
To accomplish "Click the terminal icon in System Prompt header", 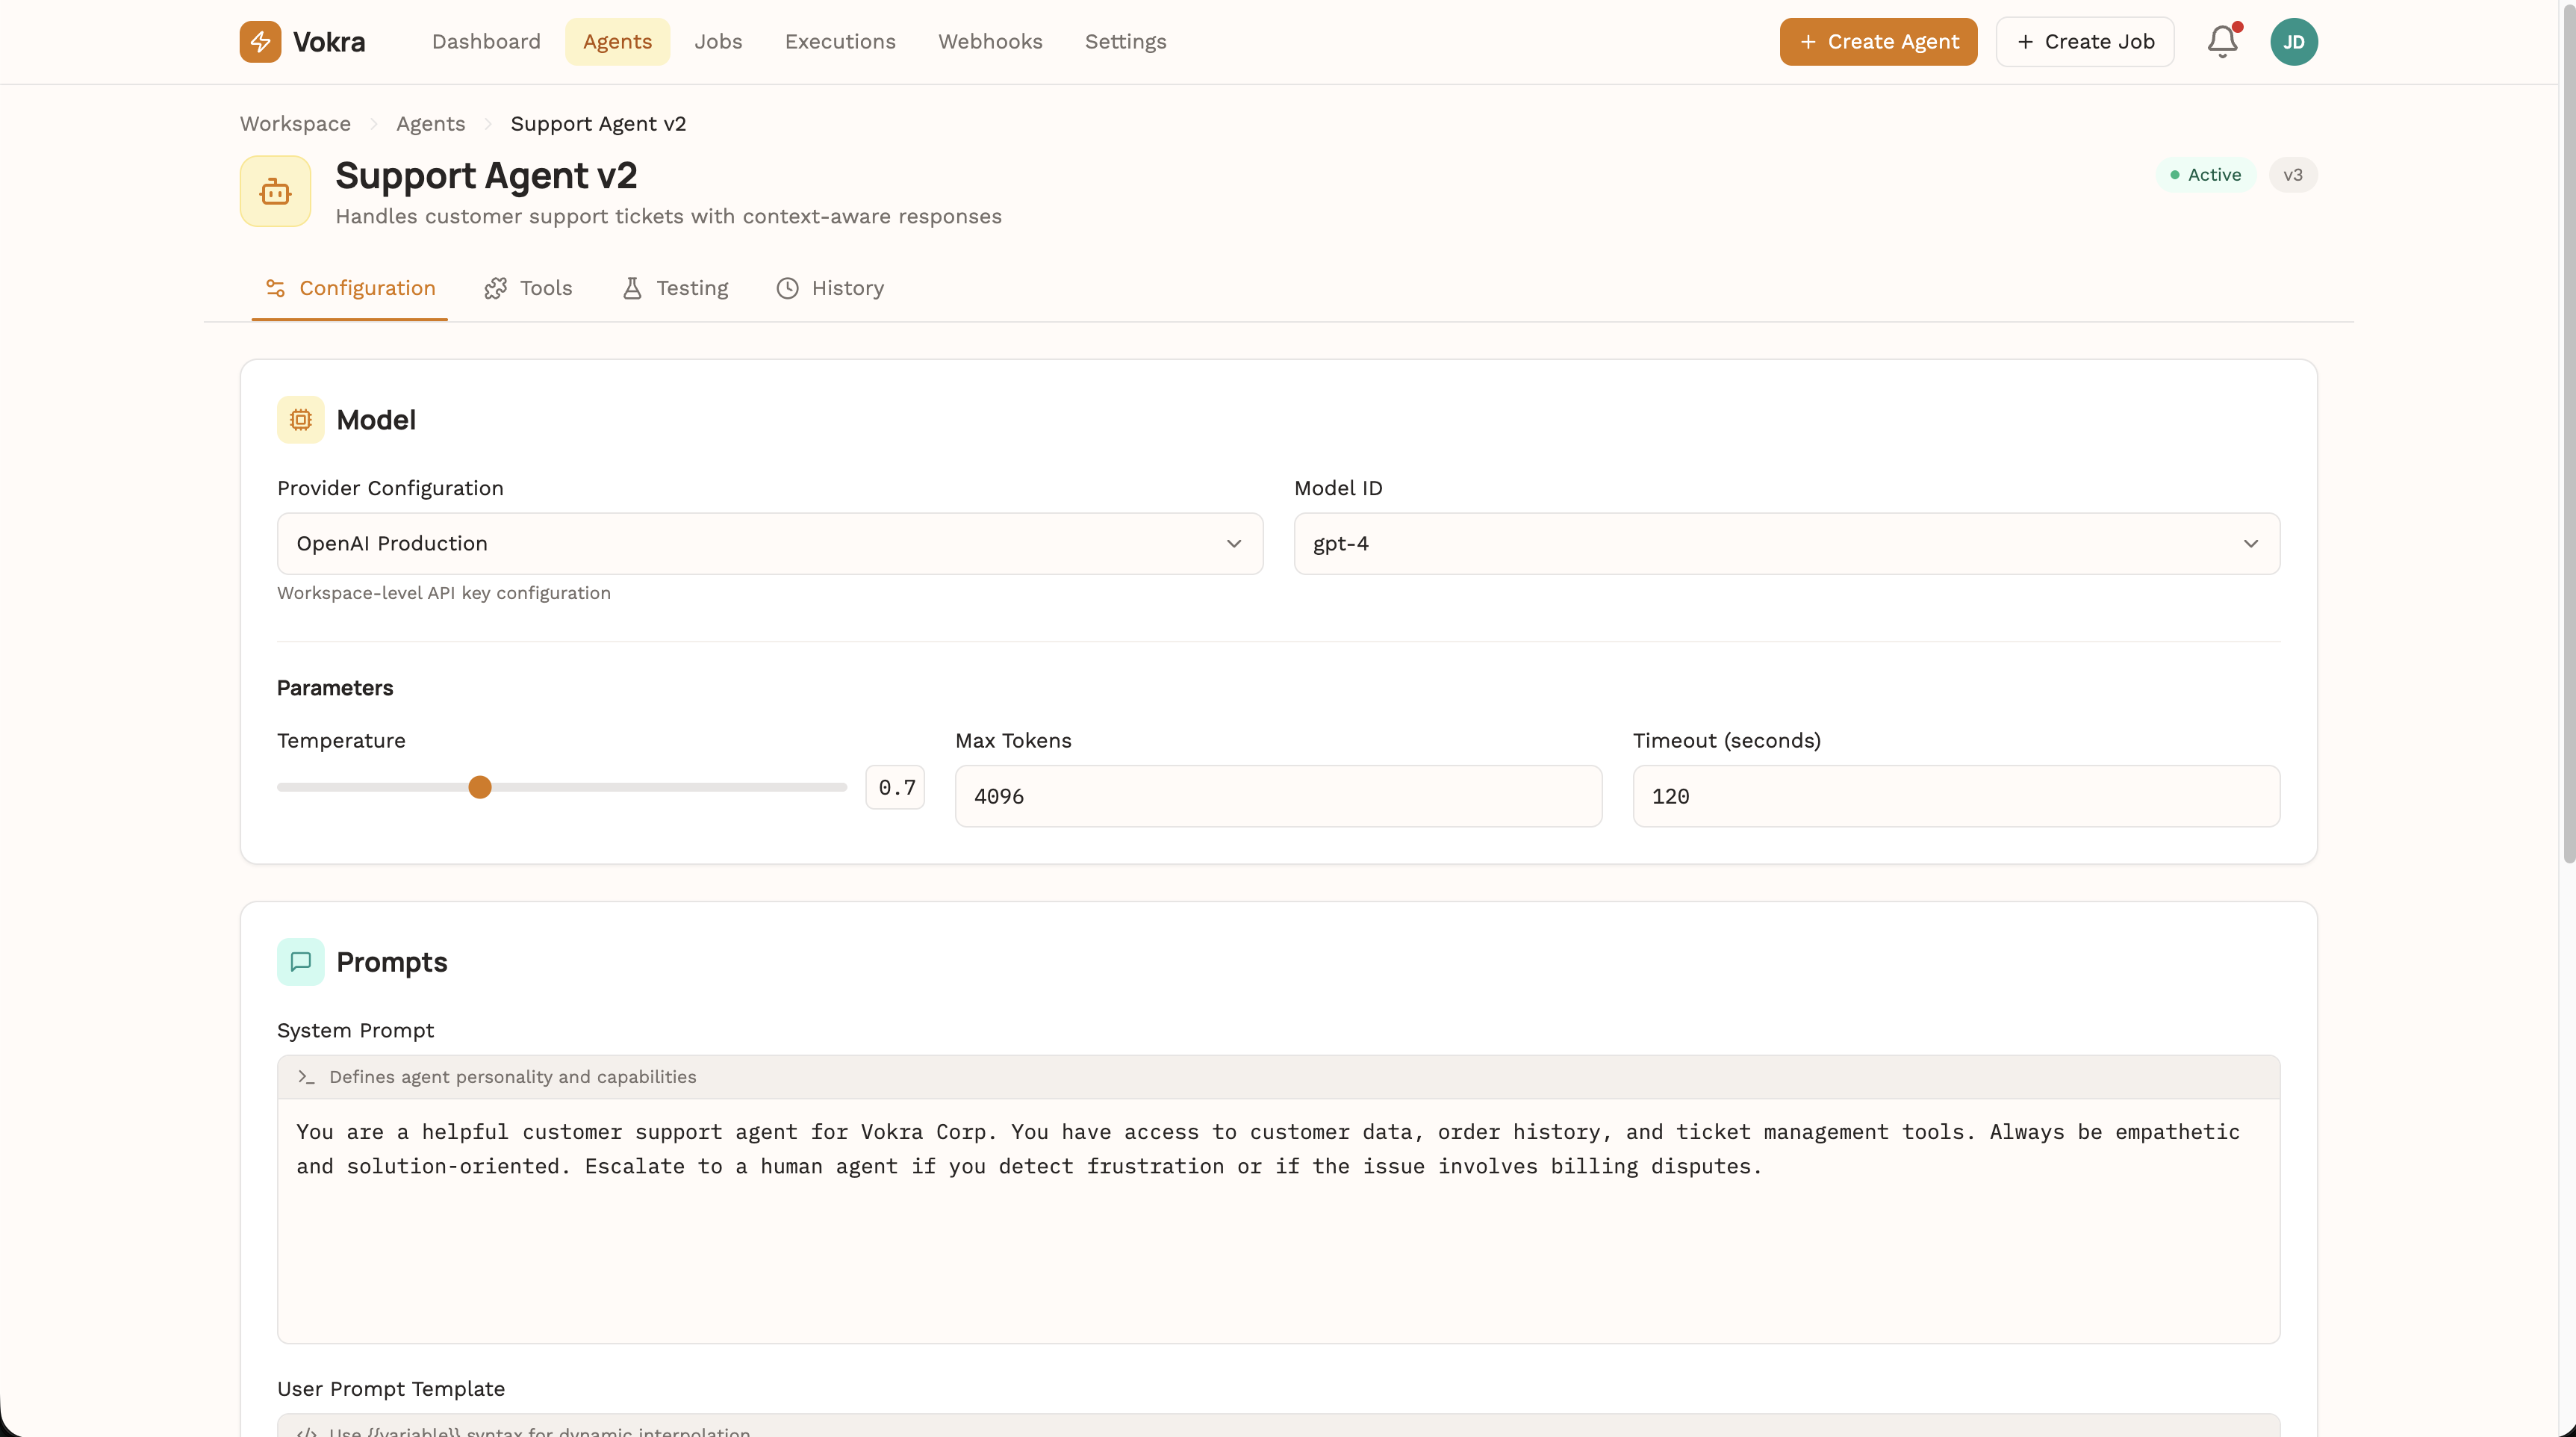I will coord(306,1077).
